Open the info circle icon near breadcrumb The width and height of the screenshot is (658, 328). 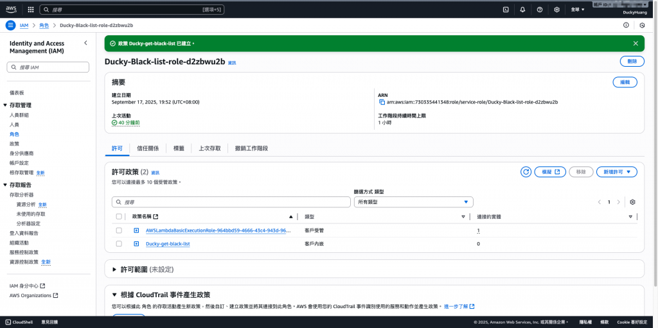626,25
